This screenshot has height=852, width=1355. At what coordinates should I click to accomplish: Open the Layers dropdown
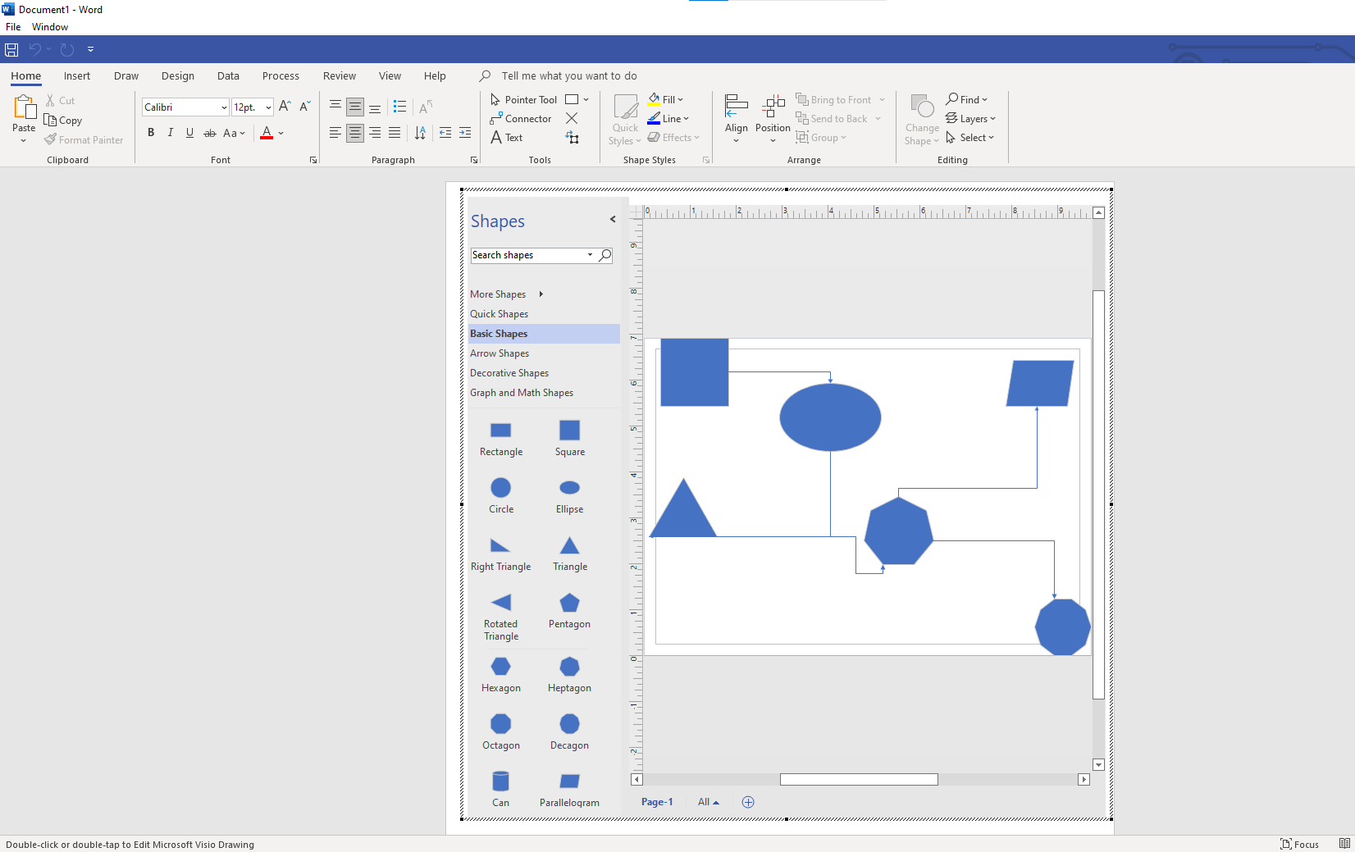[970, 119]
